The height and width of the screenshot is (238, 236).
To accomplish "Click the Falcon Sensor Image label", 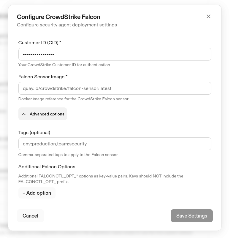I will click(42, 77).
